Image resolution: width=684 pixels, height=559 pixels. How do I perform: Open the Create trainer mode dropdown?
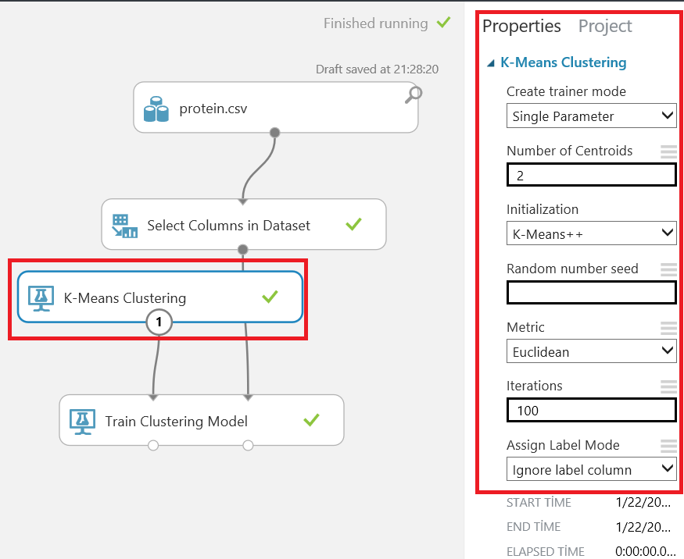pyautogui.click(x=591, y=116)
